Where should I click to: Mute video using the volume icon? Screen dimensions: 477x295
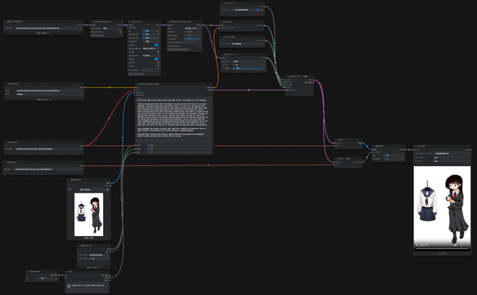(x=455, y=245)
